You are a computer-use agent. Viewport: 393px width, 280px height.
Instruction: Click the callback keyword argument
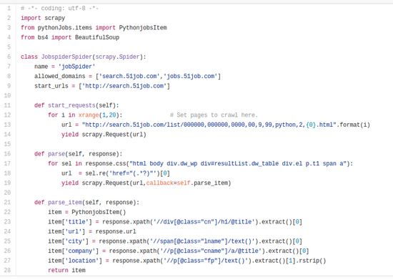[x=159, y=183]
